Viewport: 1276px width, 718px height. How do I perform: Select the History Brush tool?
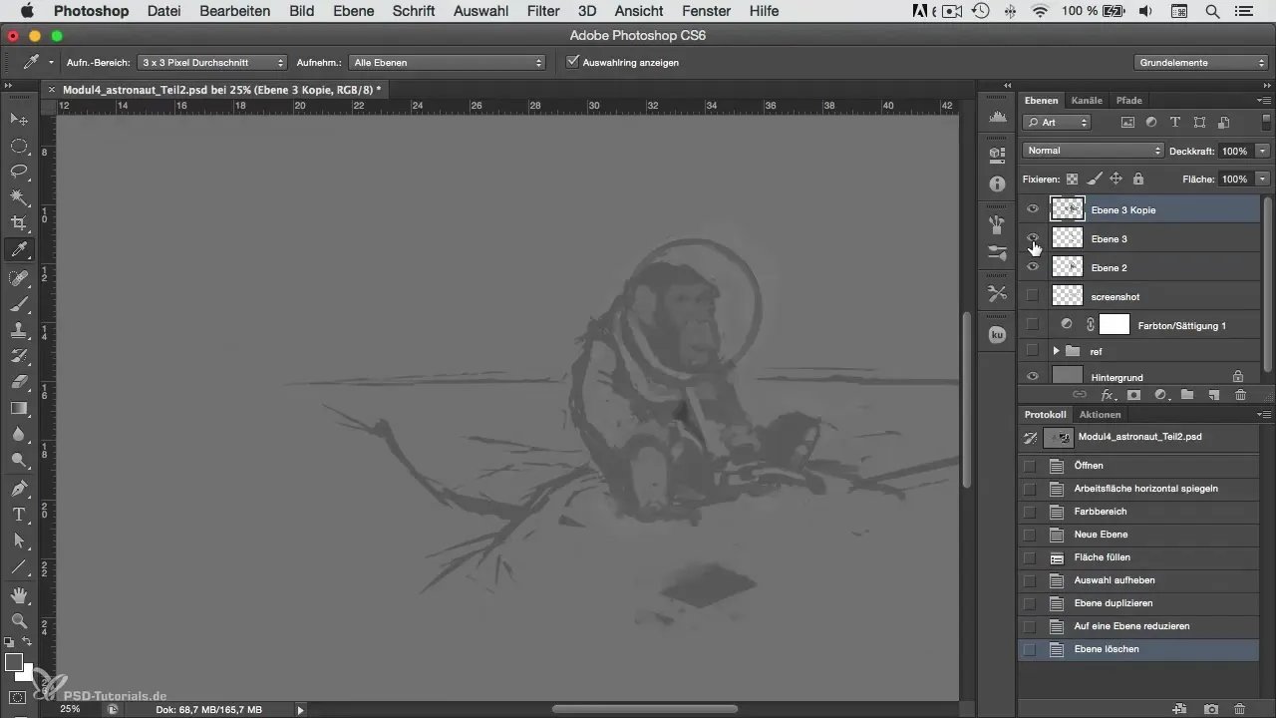(x=18, y=356)
